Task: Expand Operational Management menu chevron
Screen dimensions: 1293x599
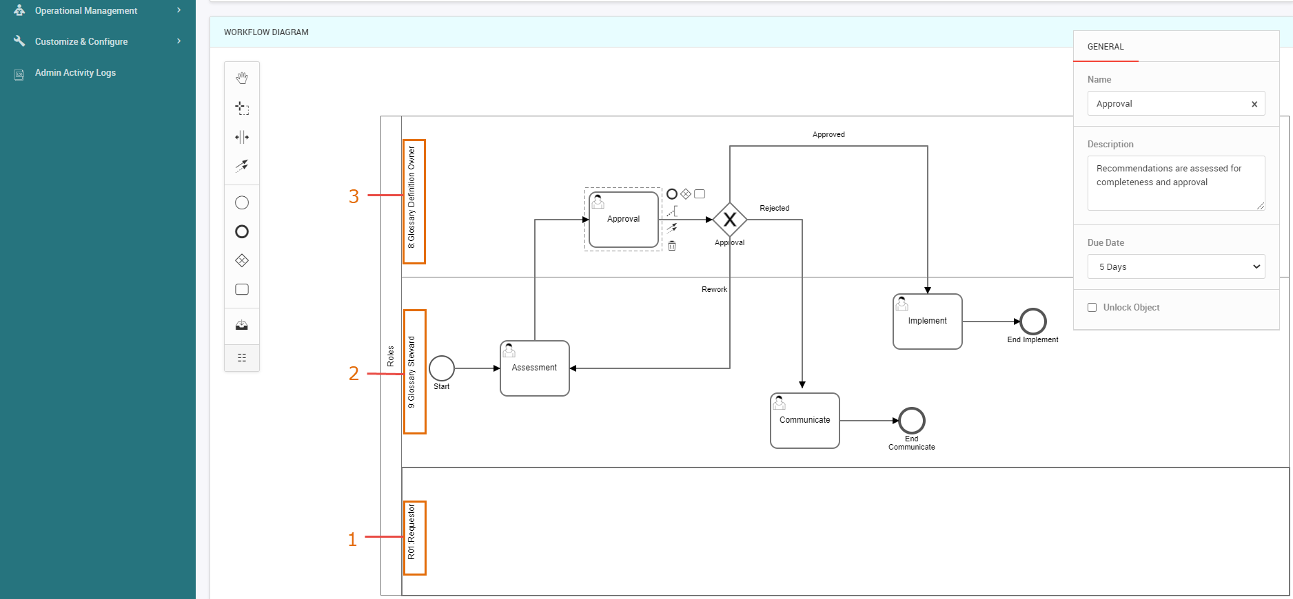Action: (179, 10)
